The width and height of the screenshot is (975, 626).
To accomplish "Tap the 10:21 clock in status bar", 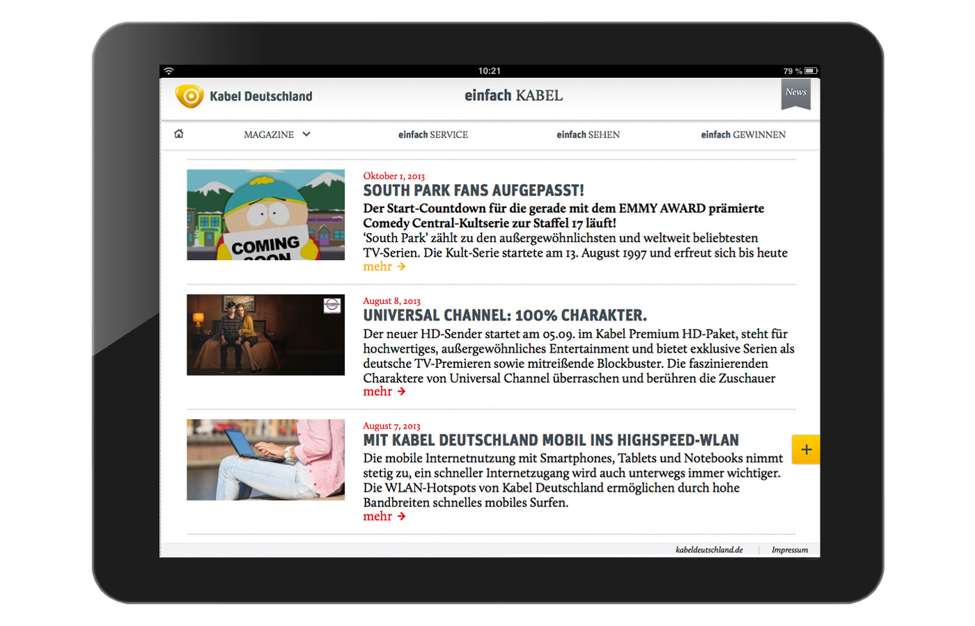I will tap(489, 71).
